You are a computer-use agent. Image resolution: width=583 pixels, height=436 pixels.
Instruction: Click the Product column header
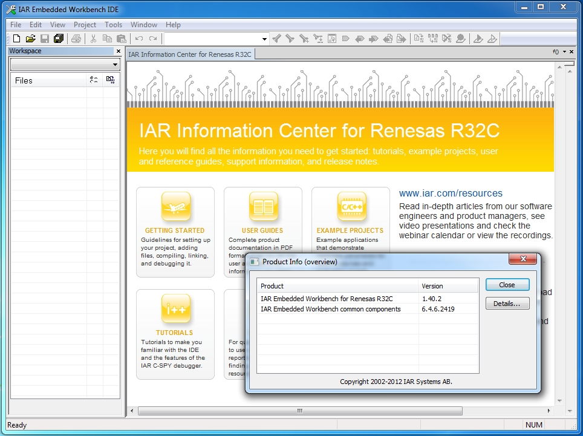[337, 286]
